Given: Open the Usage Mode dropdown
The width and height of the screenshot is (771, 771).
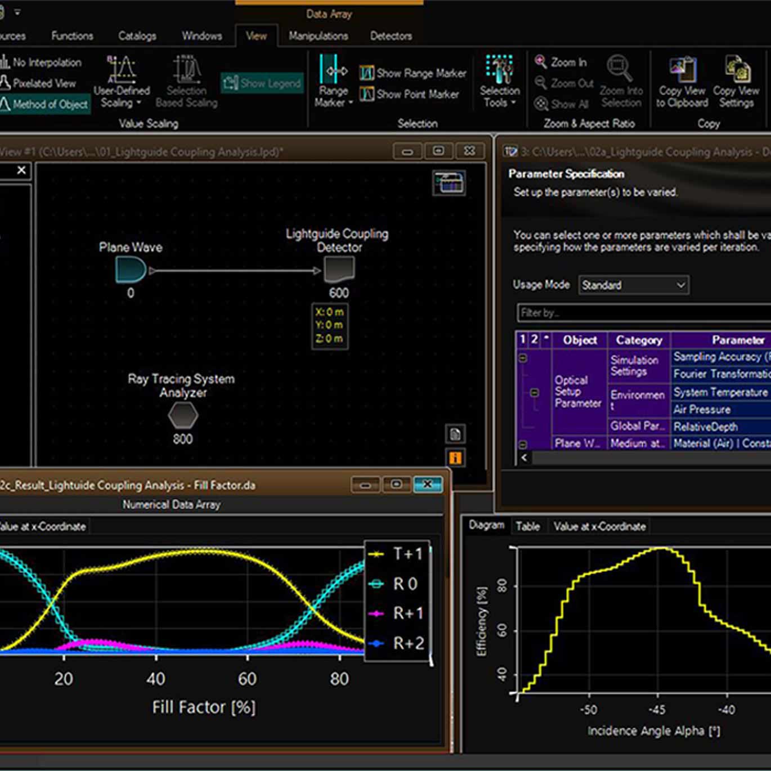Looking at the screenshot, I should [x=634, y=285].
